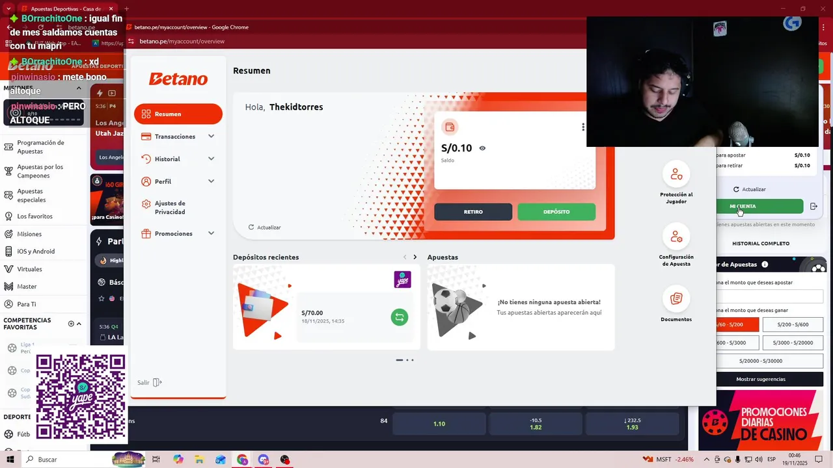Select the S/600 - S/3000 range option
Image resolution: width=833 pixels, height=468 pixels.
pos(737,343)
